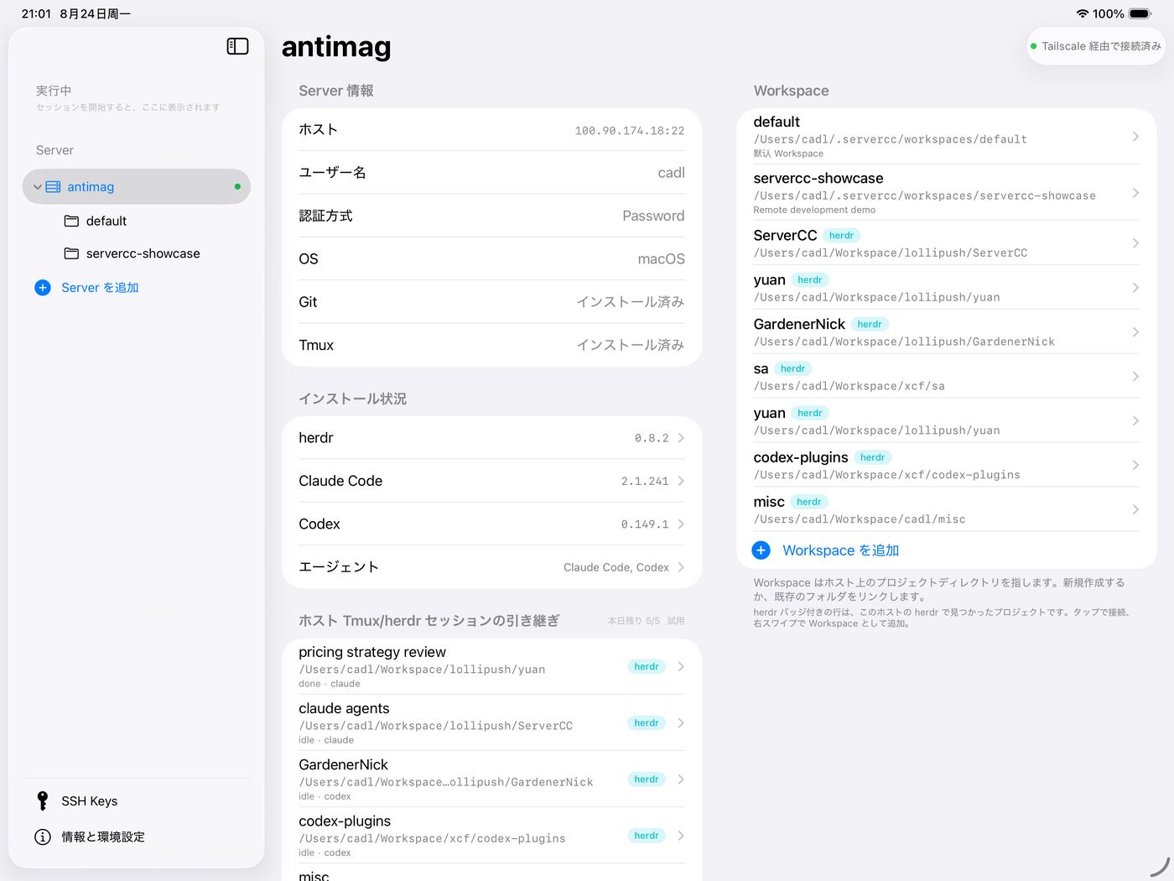The width and height of the screenshot is (1174, 881).
Task: Click herdr badge on GardenerNick session
Action: coord(646,779)
